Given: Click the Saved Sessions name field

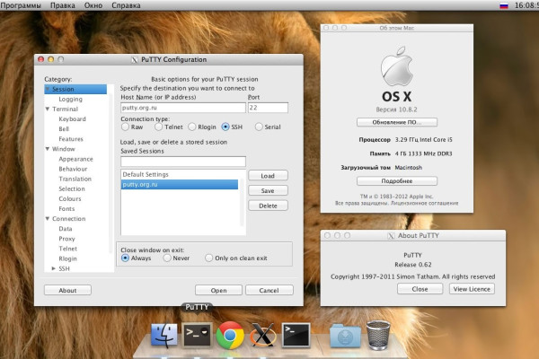Looking at the screenshot, I should pyautogui.click(x=183, y=162).
